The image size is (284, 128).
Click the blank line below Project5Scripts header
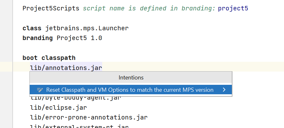pos(95,18)
